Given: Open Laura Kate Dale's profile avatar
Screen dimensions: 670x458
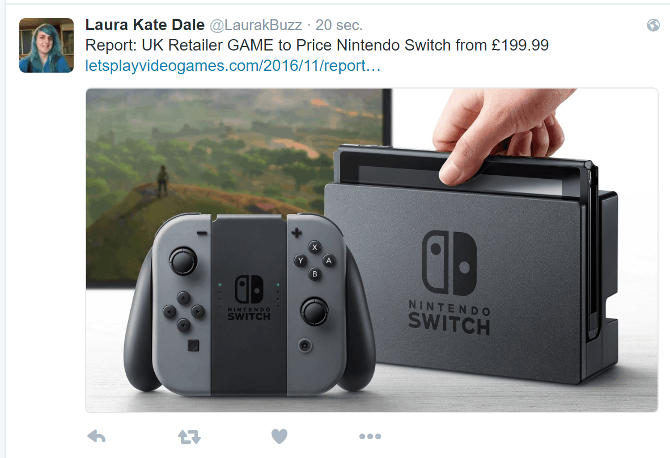Looking at the screenshot, I should point(46,45).
